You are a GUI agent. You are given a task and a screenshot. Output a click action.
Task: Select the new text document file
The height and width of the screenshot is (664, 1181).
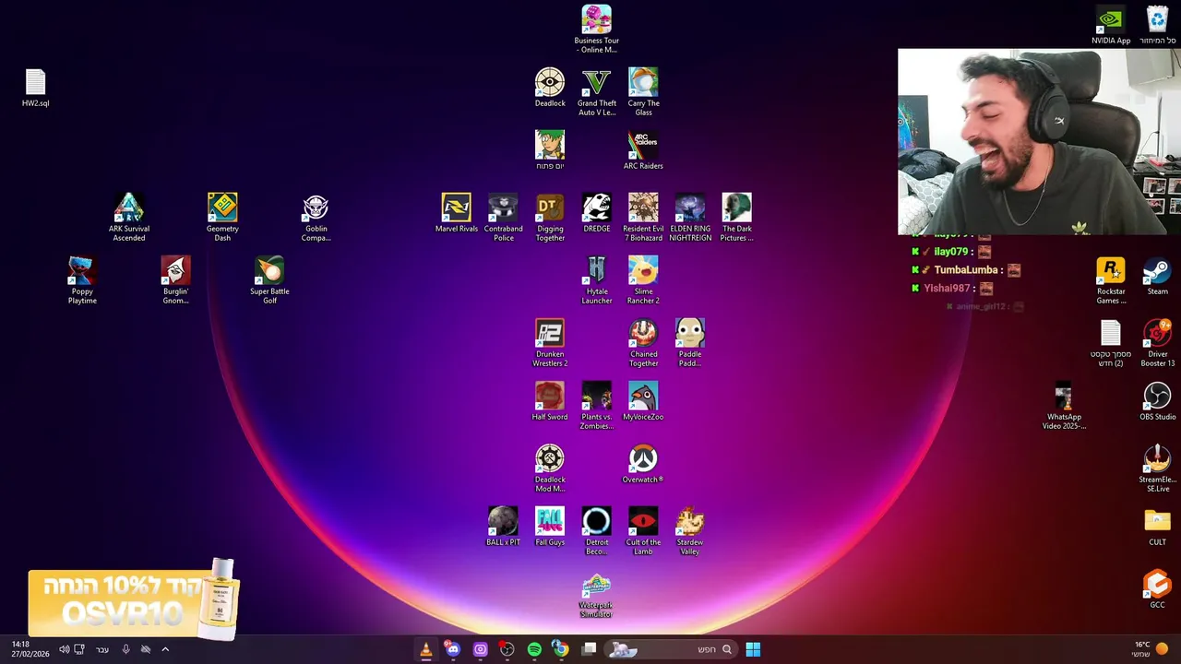[x=1111, y=342]
